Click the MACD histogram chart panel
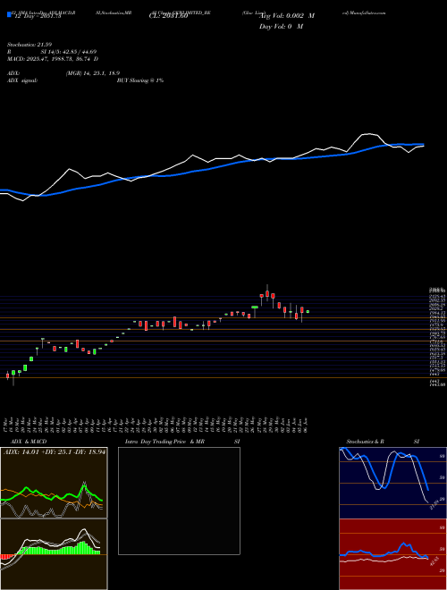The height and width of the screenshot is (590, 447). click(x=54, y=554)
